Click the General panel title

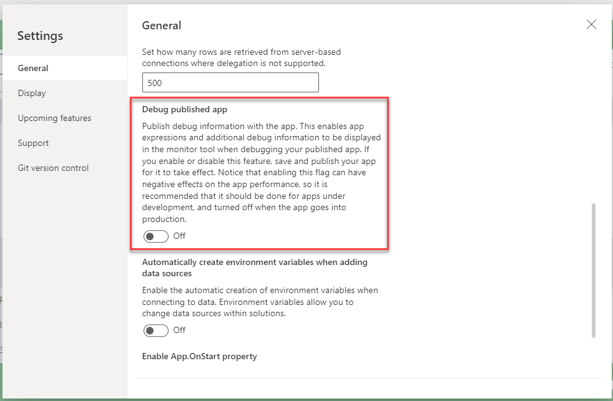(162, 26)
